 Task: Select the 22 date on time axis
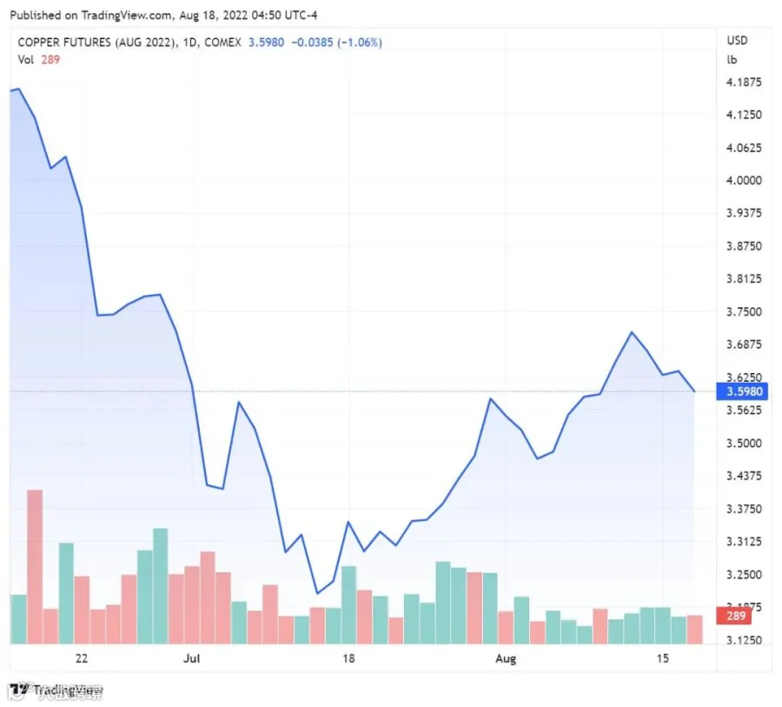coord(82,658)
